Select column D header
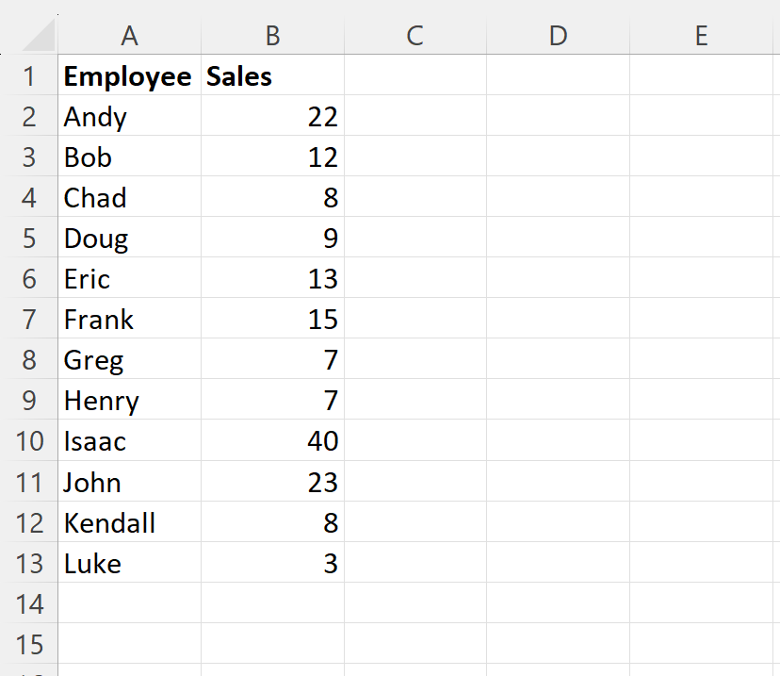This screenshot has width=780, height=676. tap(558, 35)
